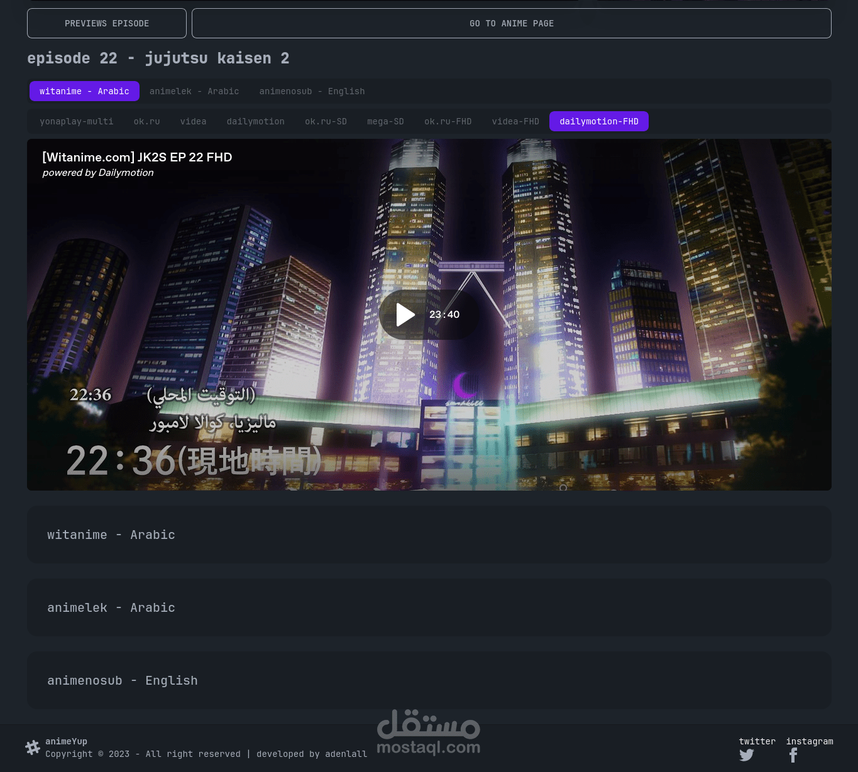Select the dailymotion-FHD server tab
The width and height of the screenshot is (858, 772).
(x=599, y=121)
